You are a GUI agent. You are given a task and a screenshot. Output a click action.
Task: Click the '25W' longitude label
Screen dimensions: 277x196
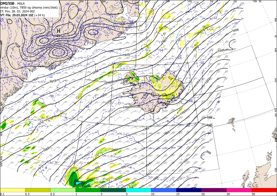tap(125, 1)
